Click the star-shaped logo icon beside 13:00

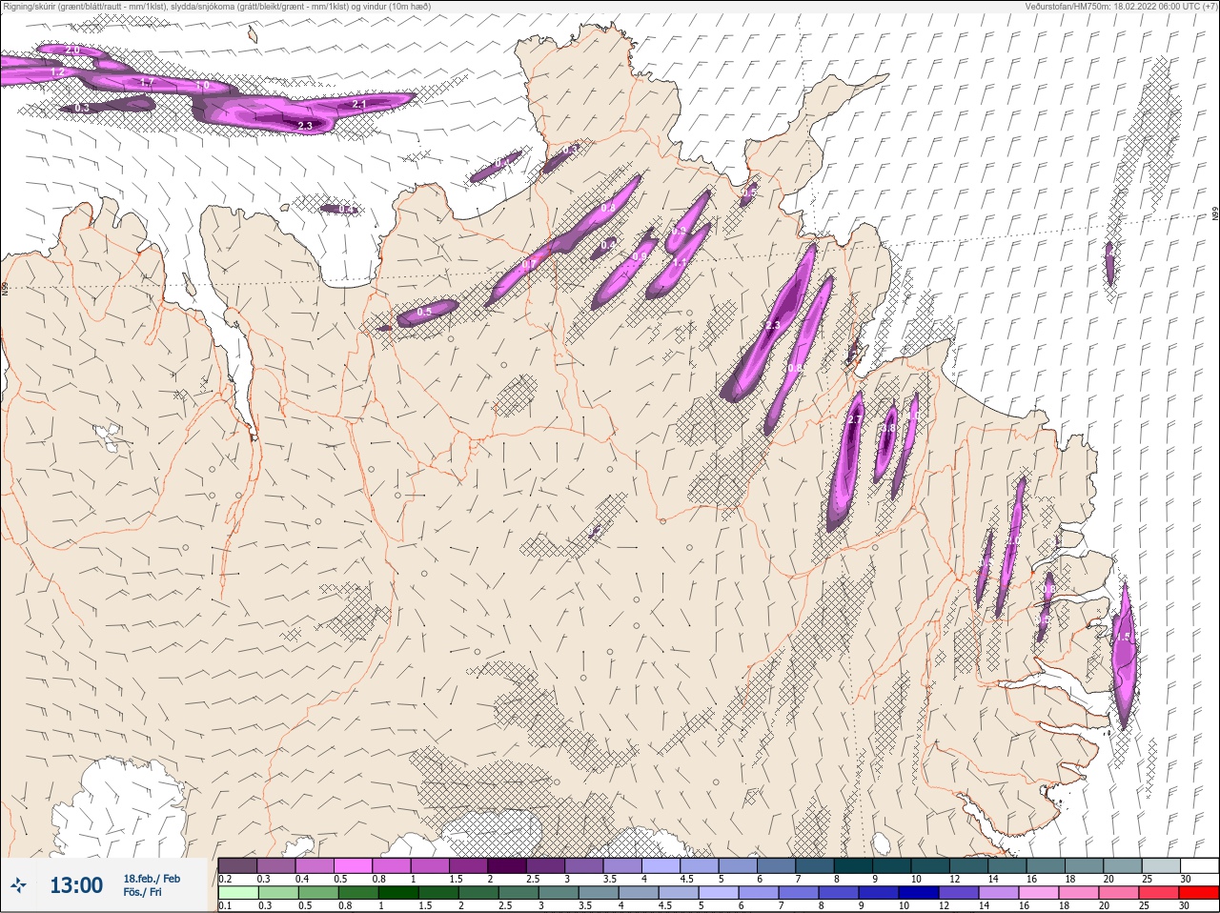tap(19, 885)
